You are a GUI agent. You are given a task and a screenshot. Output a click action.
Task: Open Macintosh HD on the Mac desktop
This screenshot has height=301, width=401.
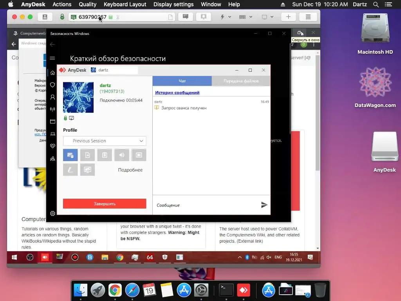pyautogui.click(x=375, y=34)
